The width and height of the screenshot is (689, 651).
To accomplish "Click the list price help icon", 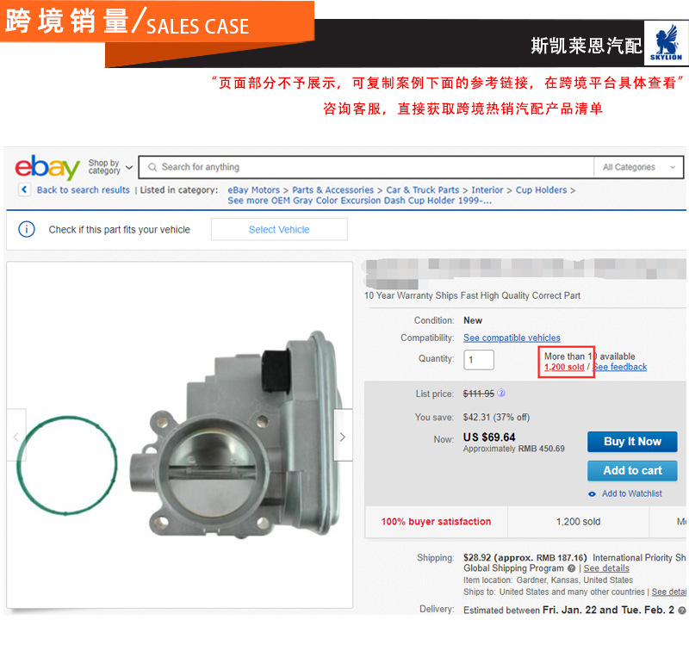I will coord(501,394).
